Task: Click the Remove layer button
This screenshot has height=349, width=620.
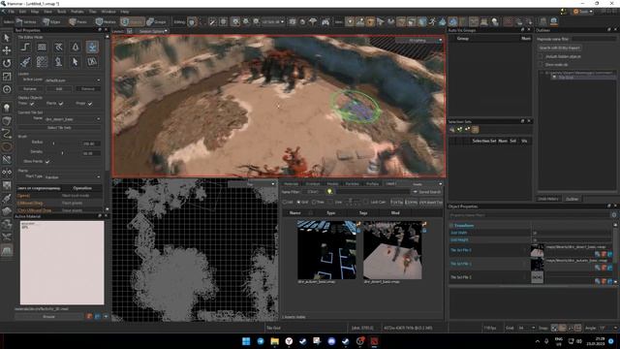Action: pyautogui.click(x=88, y=89)
